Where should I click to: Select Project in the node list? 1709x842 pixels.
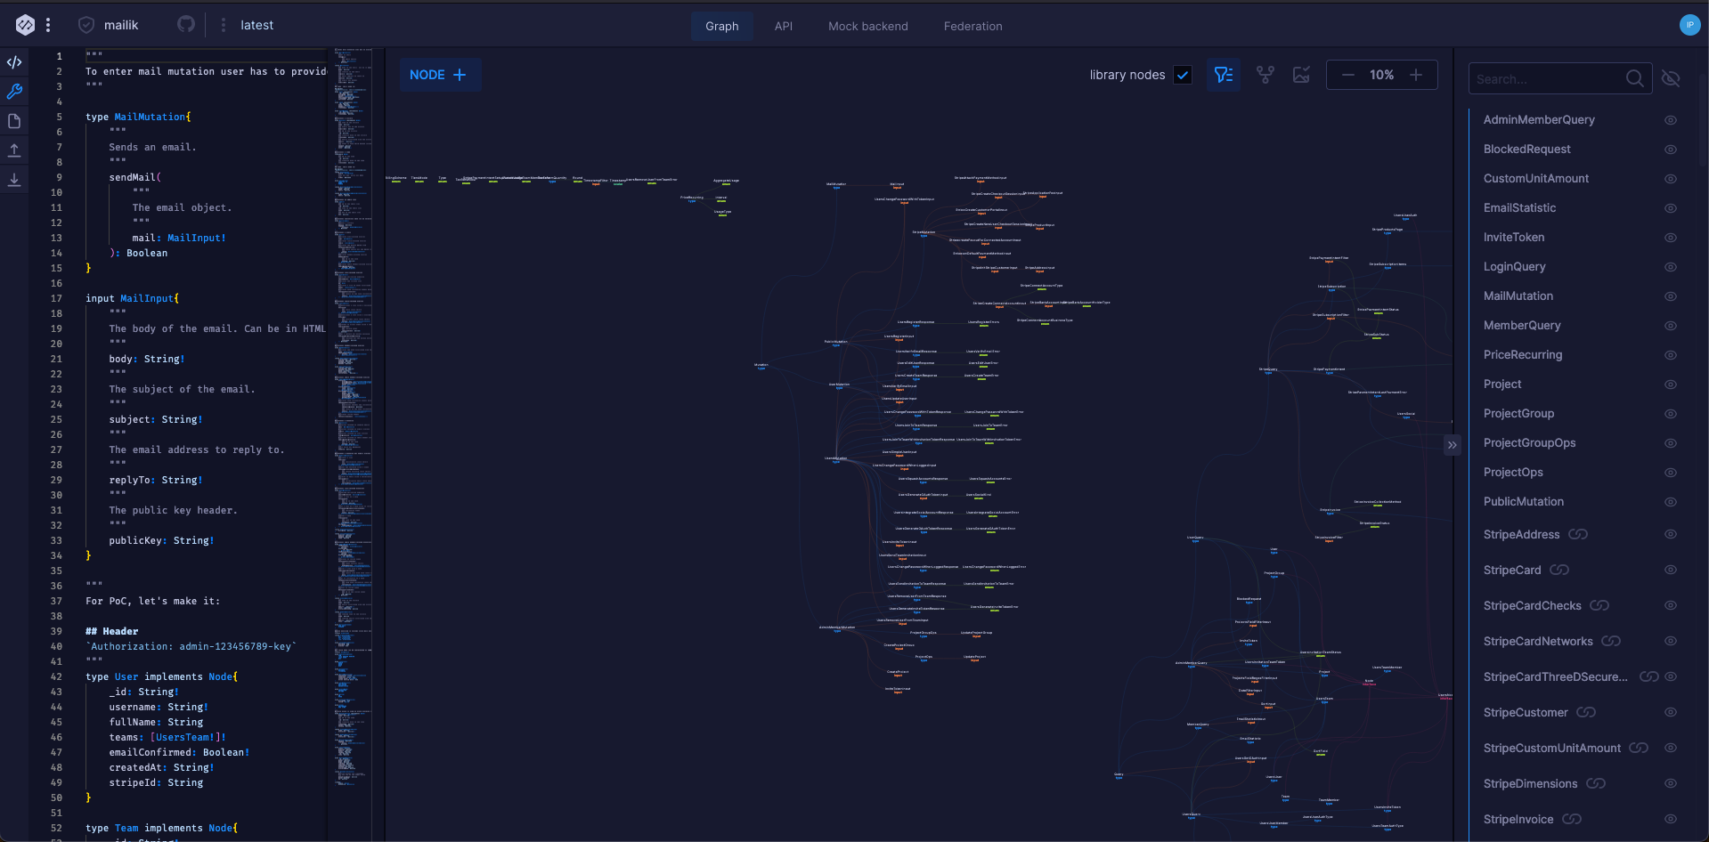[x=1502, y=384]
